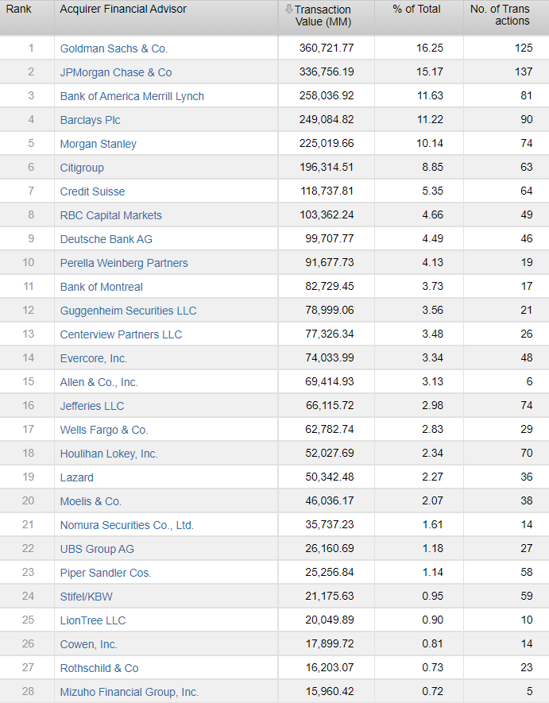Viewport: 549px width, 703px height.
Task: Open the Goldman Sachs & Co. link
Action: [114, 48]
